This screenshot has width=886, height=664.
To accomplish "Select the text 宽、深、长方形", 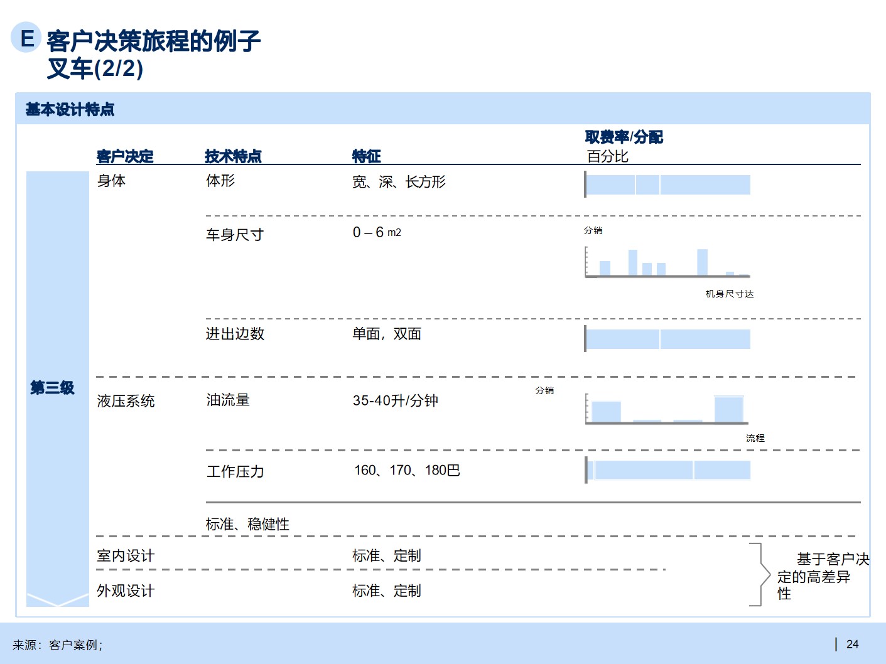I will pos(399,182).
